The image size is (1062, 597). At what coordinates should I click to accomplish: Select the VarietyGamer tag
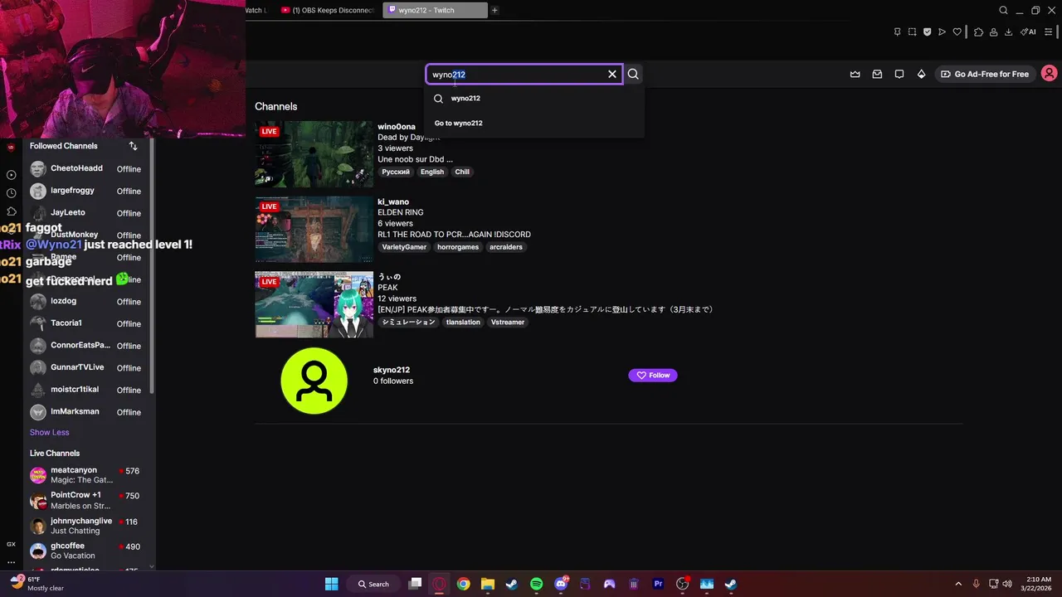[404, 247]
